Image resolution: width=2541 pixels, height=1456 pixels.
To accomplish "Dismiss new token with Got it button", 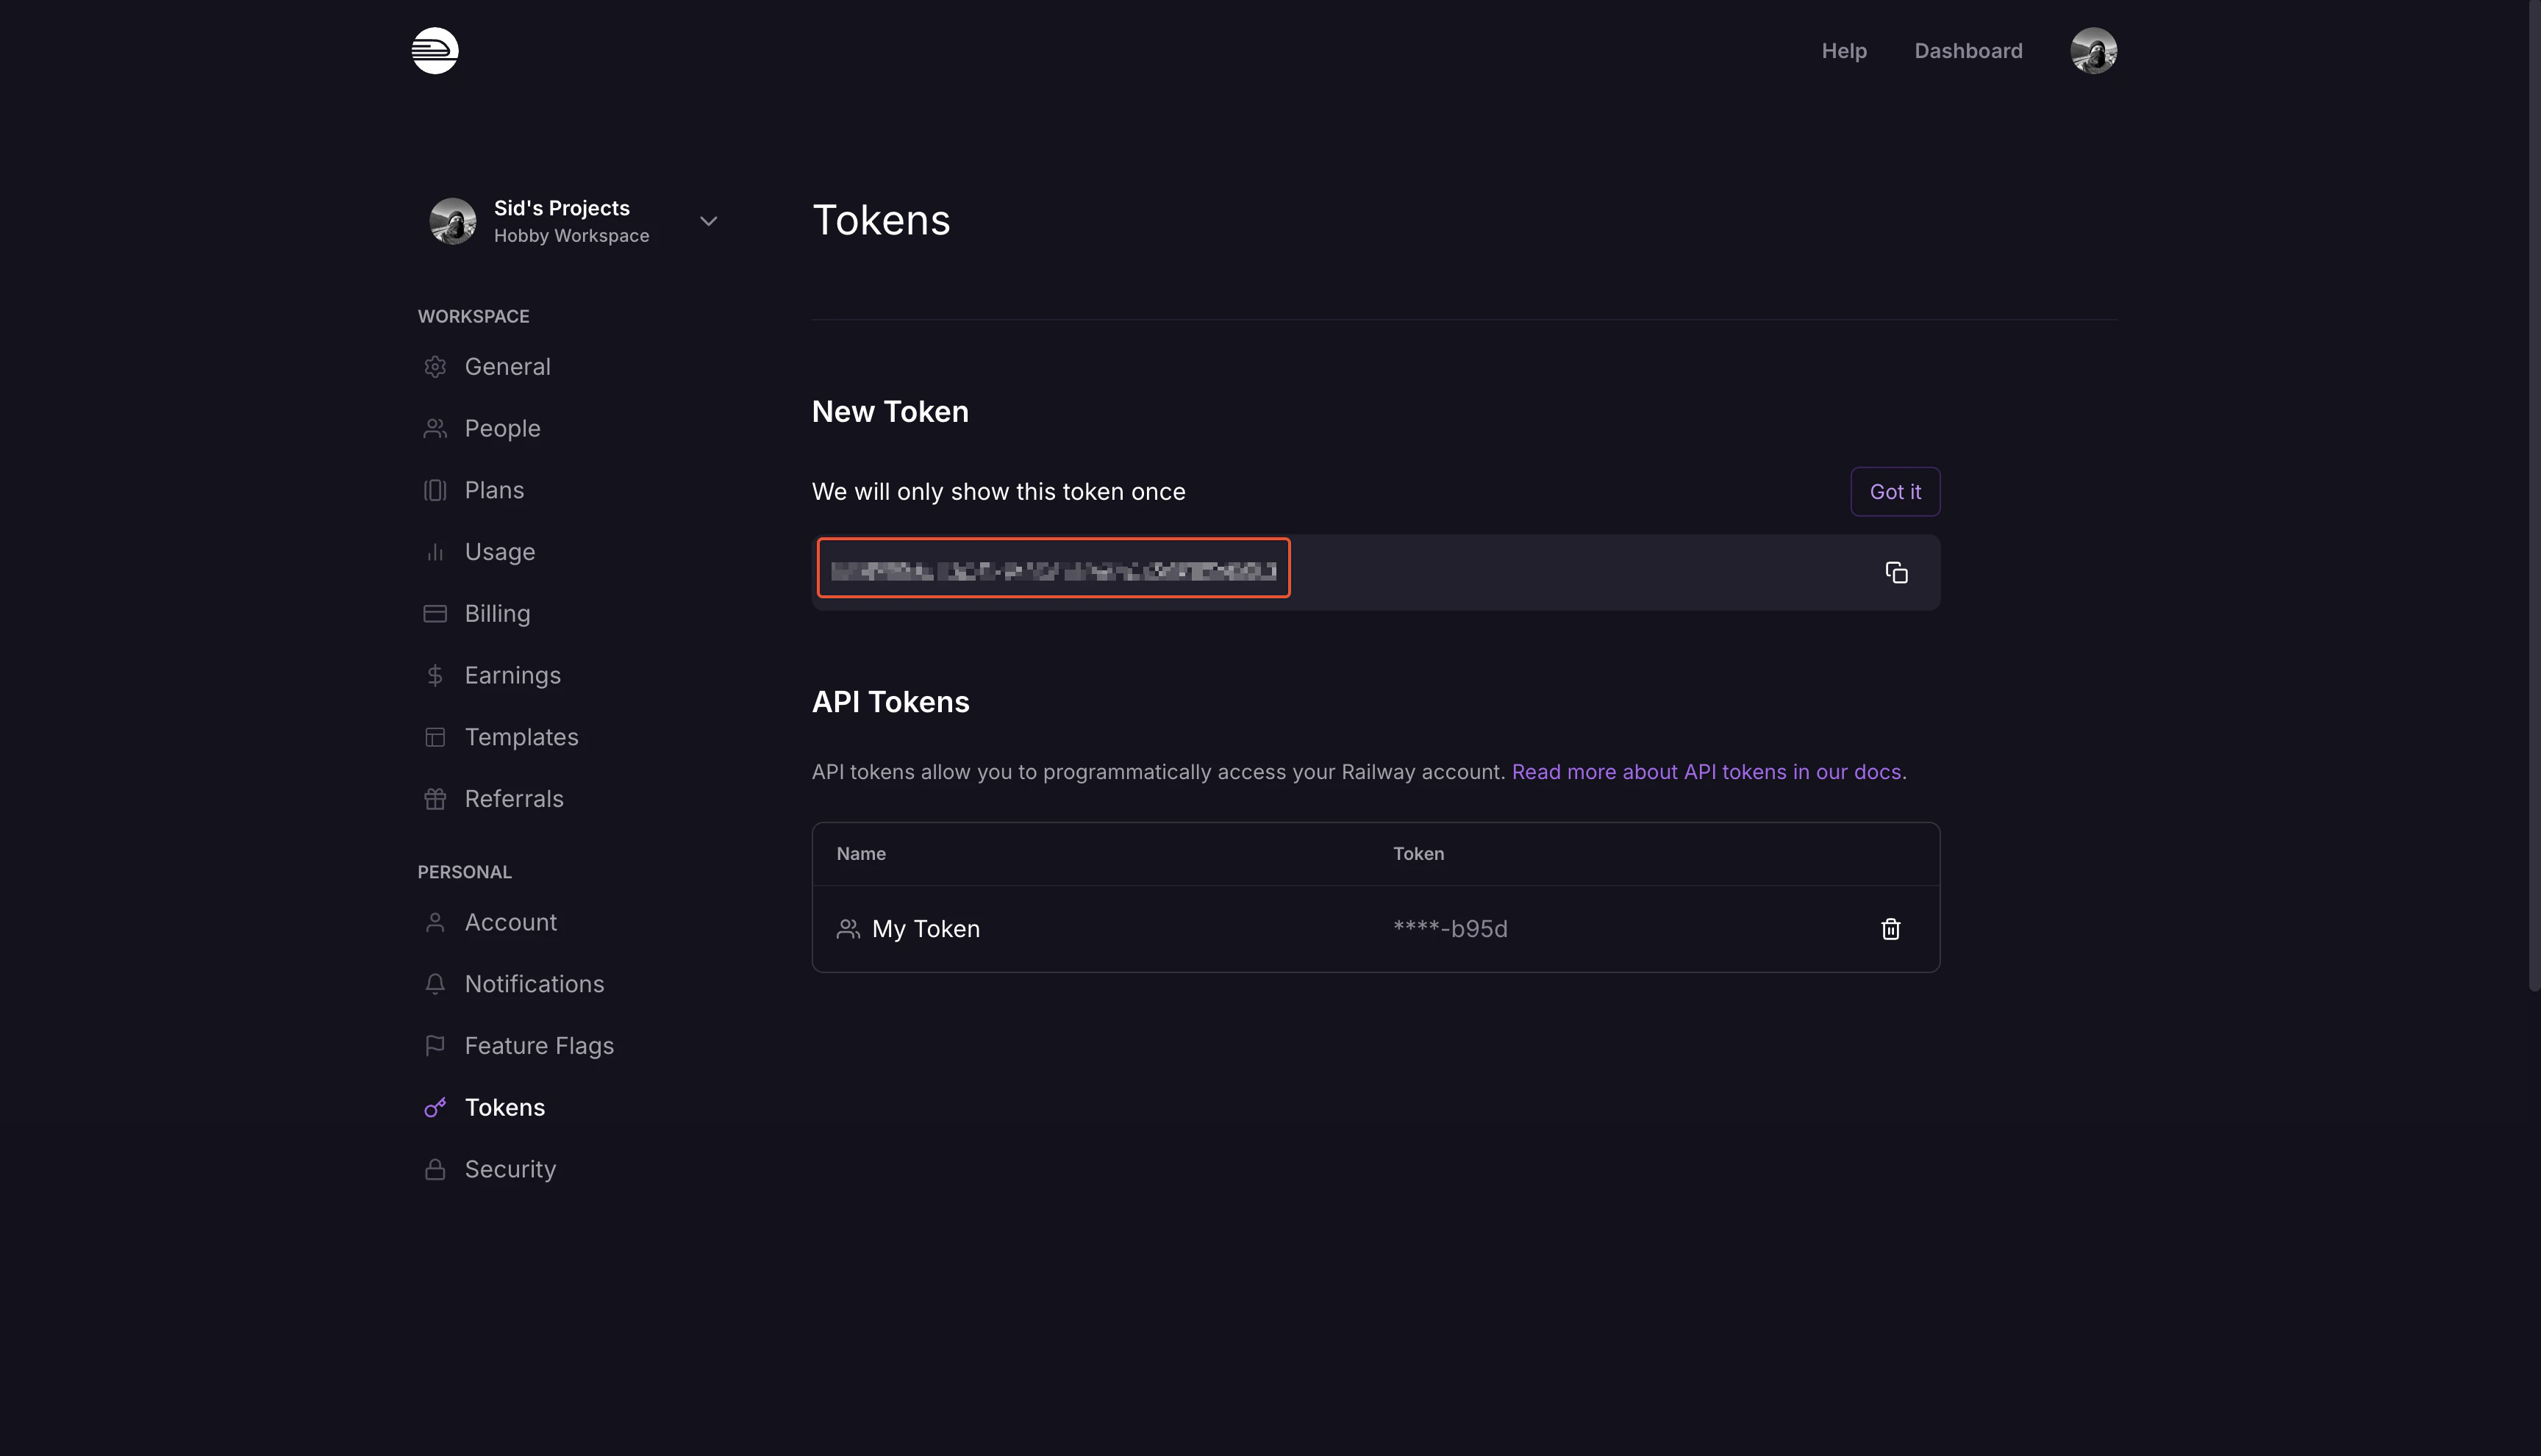I will (x=1895, y=491).
